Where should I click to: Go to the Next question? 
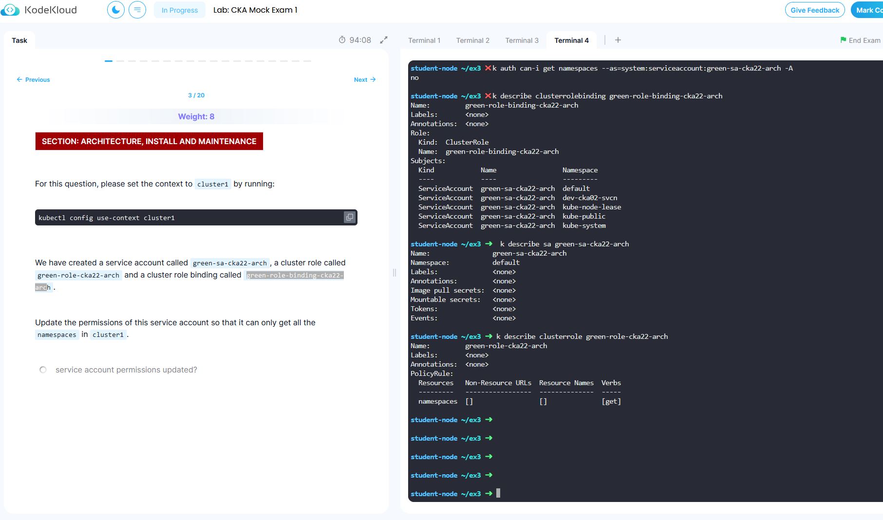coord(364,79)
